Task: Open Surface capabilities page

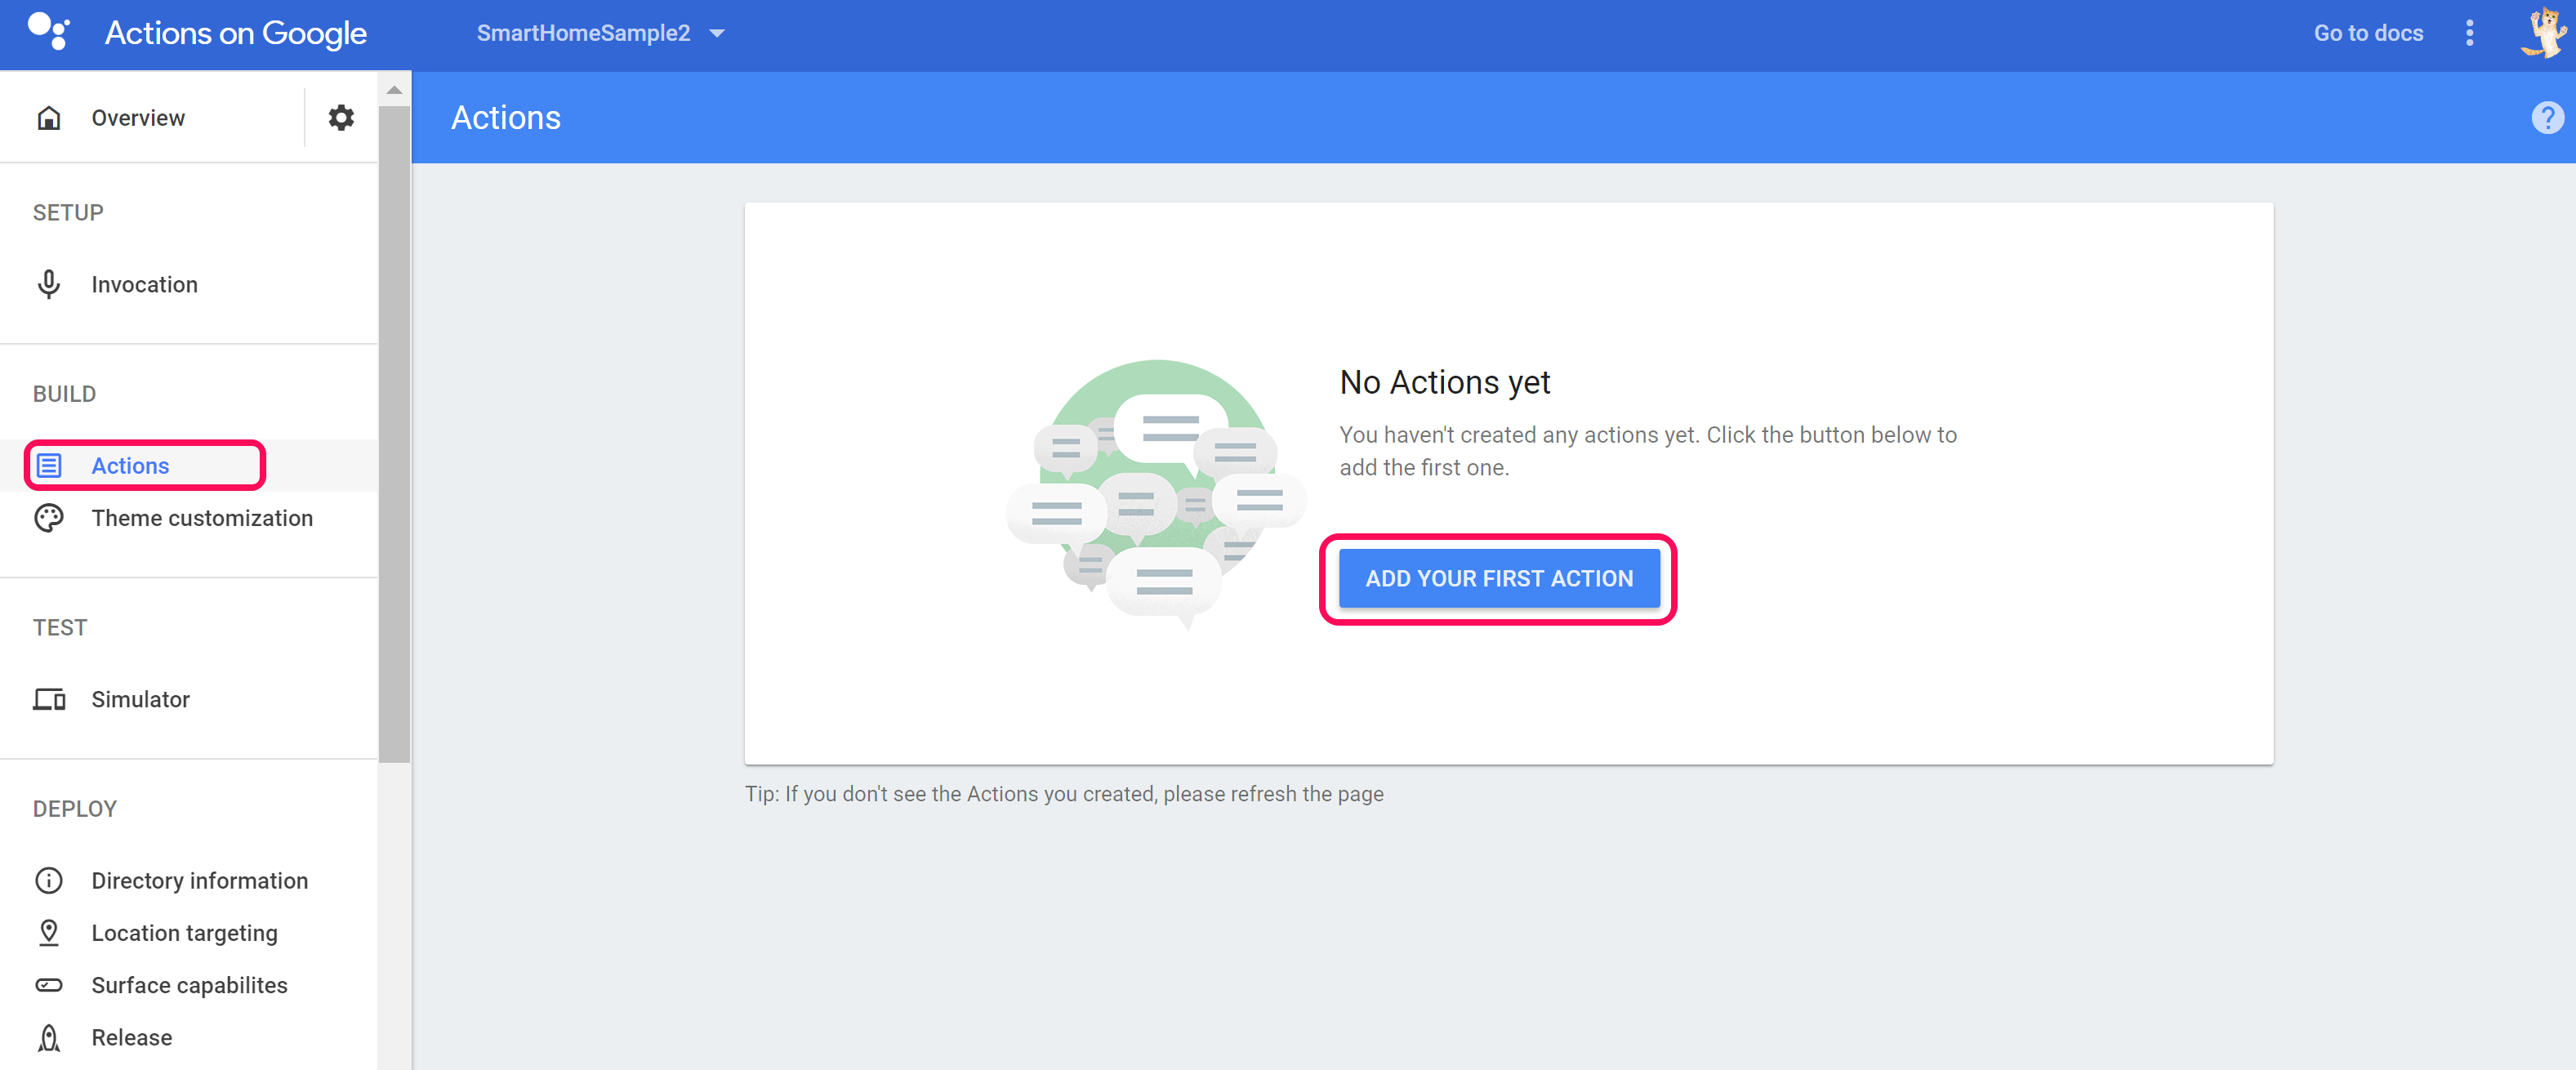Action: (x=189, y=985)
